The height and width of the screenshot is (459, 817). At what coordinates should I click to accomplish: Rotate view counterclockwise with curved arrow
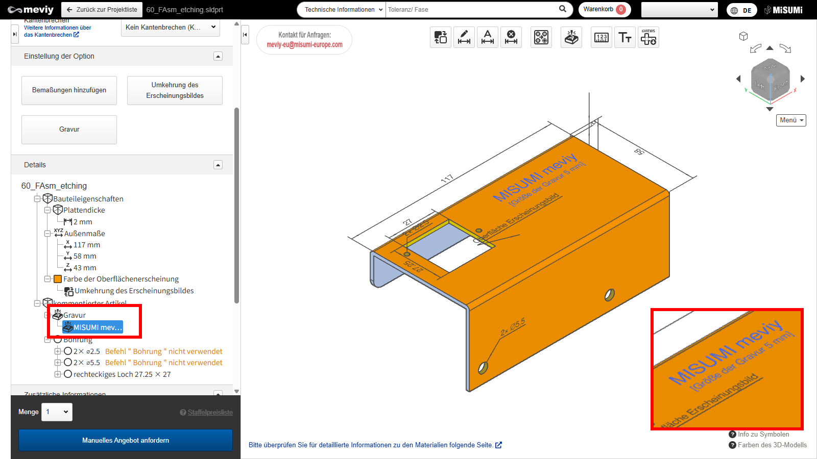click(x=755, y=48)
